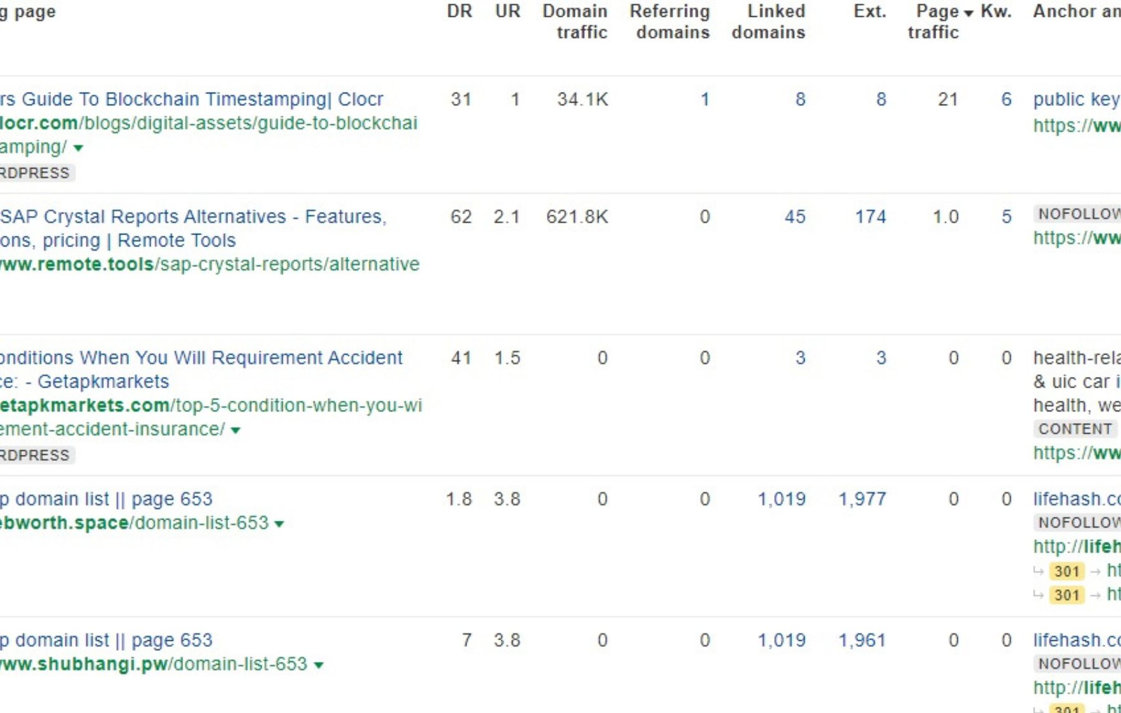
Task: Expand getapkmarkets.com URL dropdown arrow
Action: click(x=235, y=430)
